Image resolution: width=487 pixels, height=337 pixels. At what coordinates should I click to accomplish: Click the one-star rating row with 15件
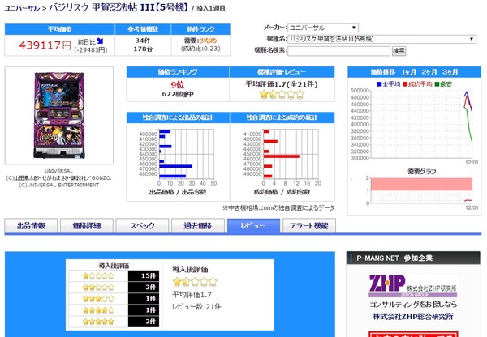coord(114,275)
